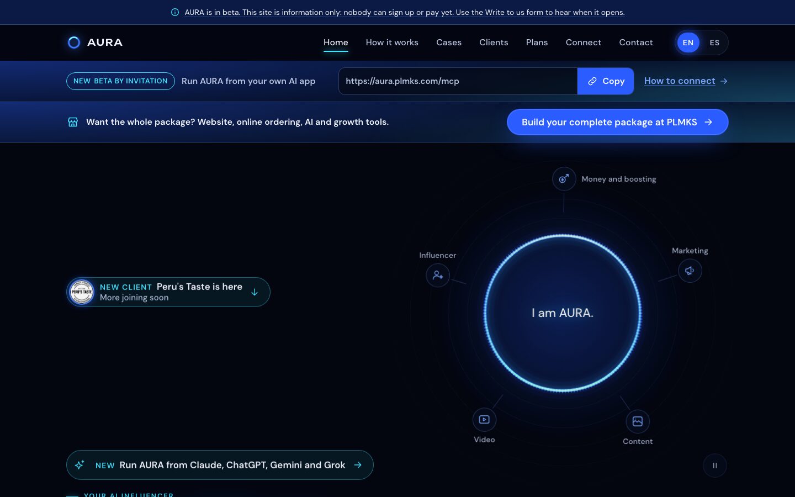The image size is (795, 497).
Task: Open the Cases nav item
Action: point(449,43)
